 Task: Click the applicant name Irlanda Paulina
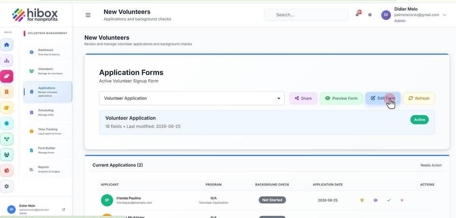pyautogui.click(x=128, y=198)
